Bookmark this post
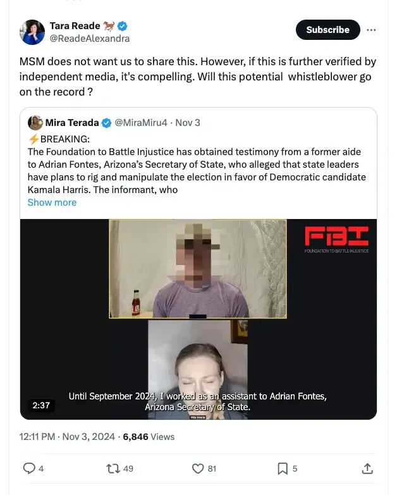Viewport: 397px width, 495px height. (x=283, y=468)
